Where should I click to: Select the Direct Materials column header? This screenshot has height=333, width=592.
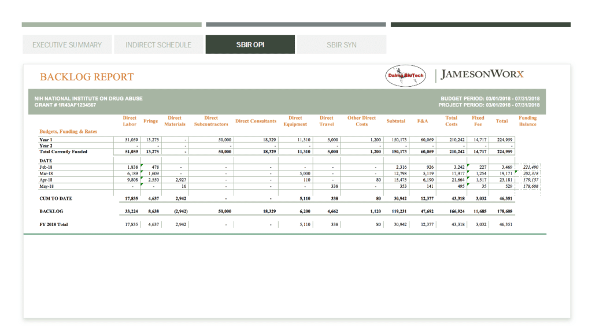point(175,121)
